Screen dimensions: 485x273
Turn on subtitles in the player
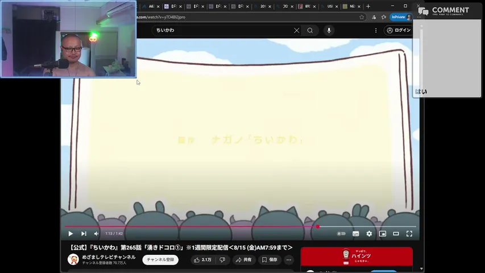click(x=356, y=234)
